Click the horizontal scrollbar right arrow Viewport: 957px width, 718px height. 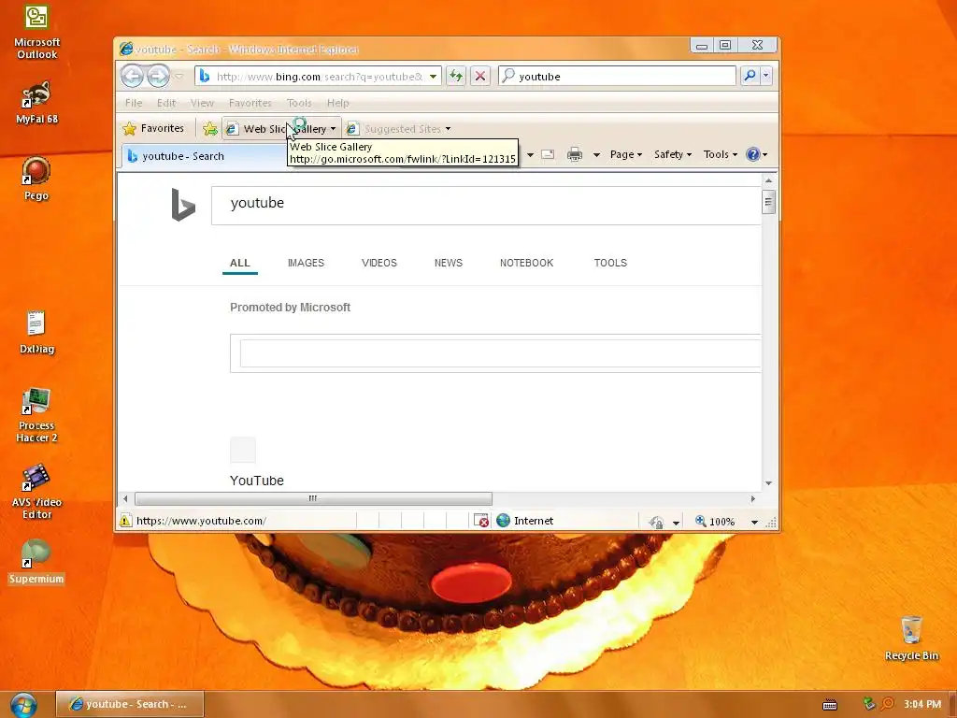click(753, 499)
